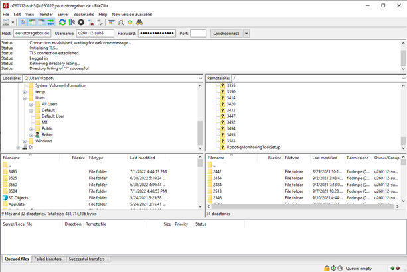Sort local list by Filesize
Image resolution: width=407 pixels, height=272 pixels.
(x=73, y=158)
